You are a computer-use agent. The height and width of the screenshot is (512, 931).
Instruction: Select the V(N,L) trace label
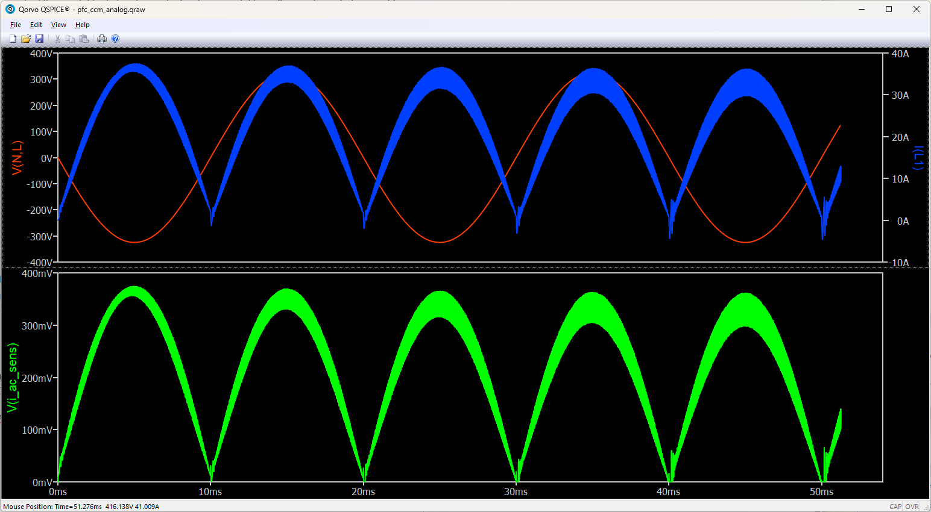pyautogui.click(x=17, y=158)
